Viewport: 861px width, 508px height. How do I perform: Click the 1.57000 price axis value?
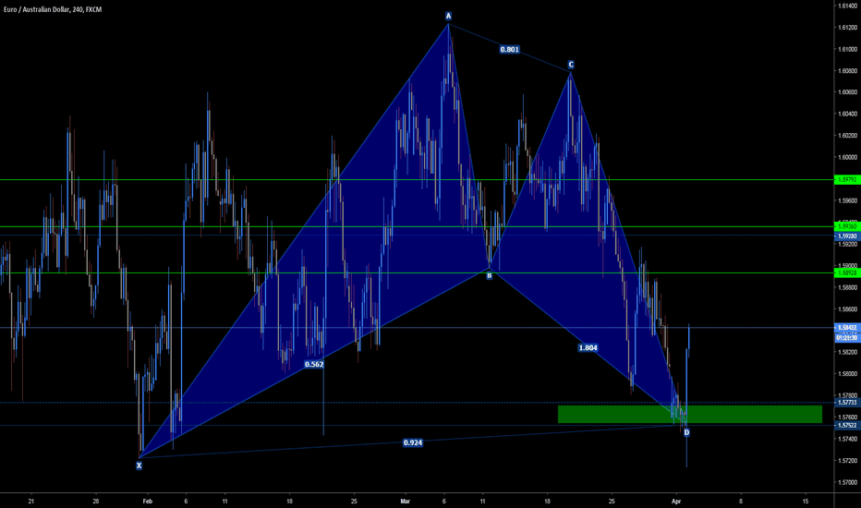tap(848, 482)
